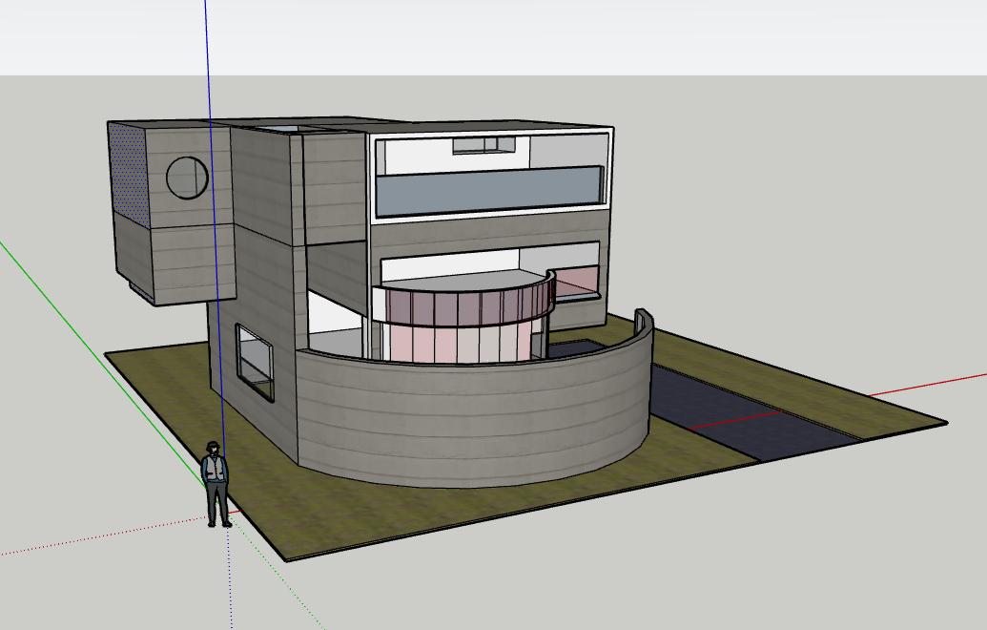Click the dotted red axis line at left
Screen dimensions: 987x630
(95, 539)
